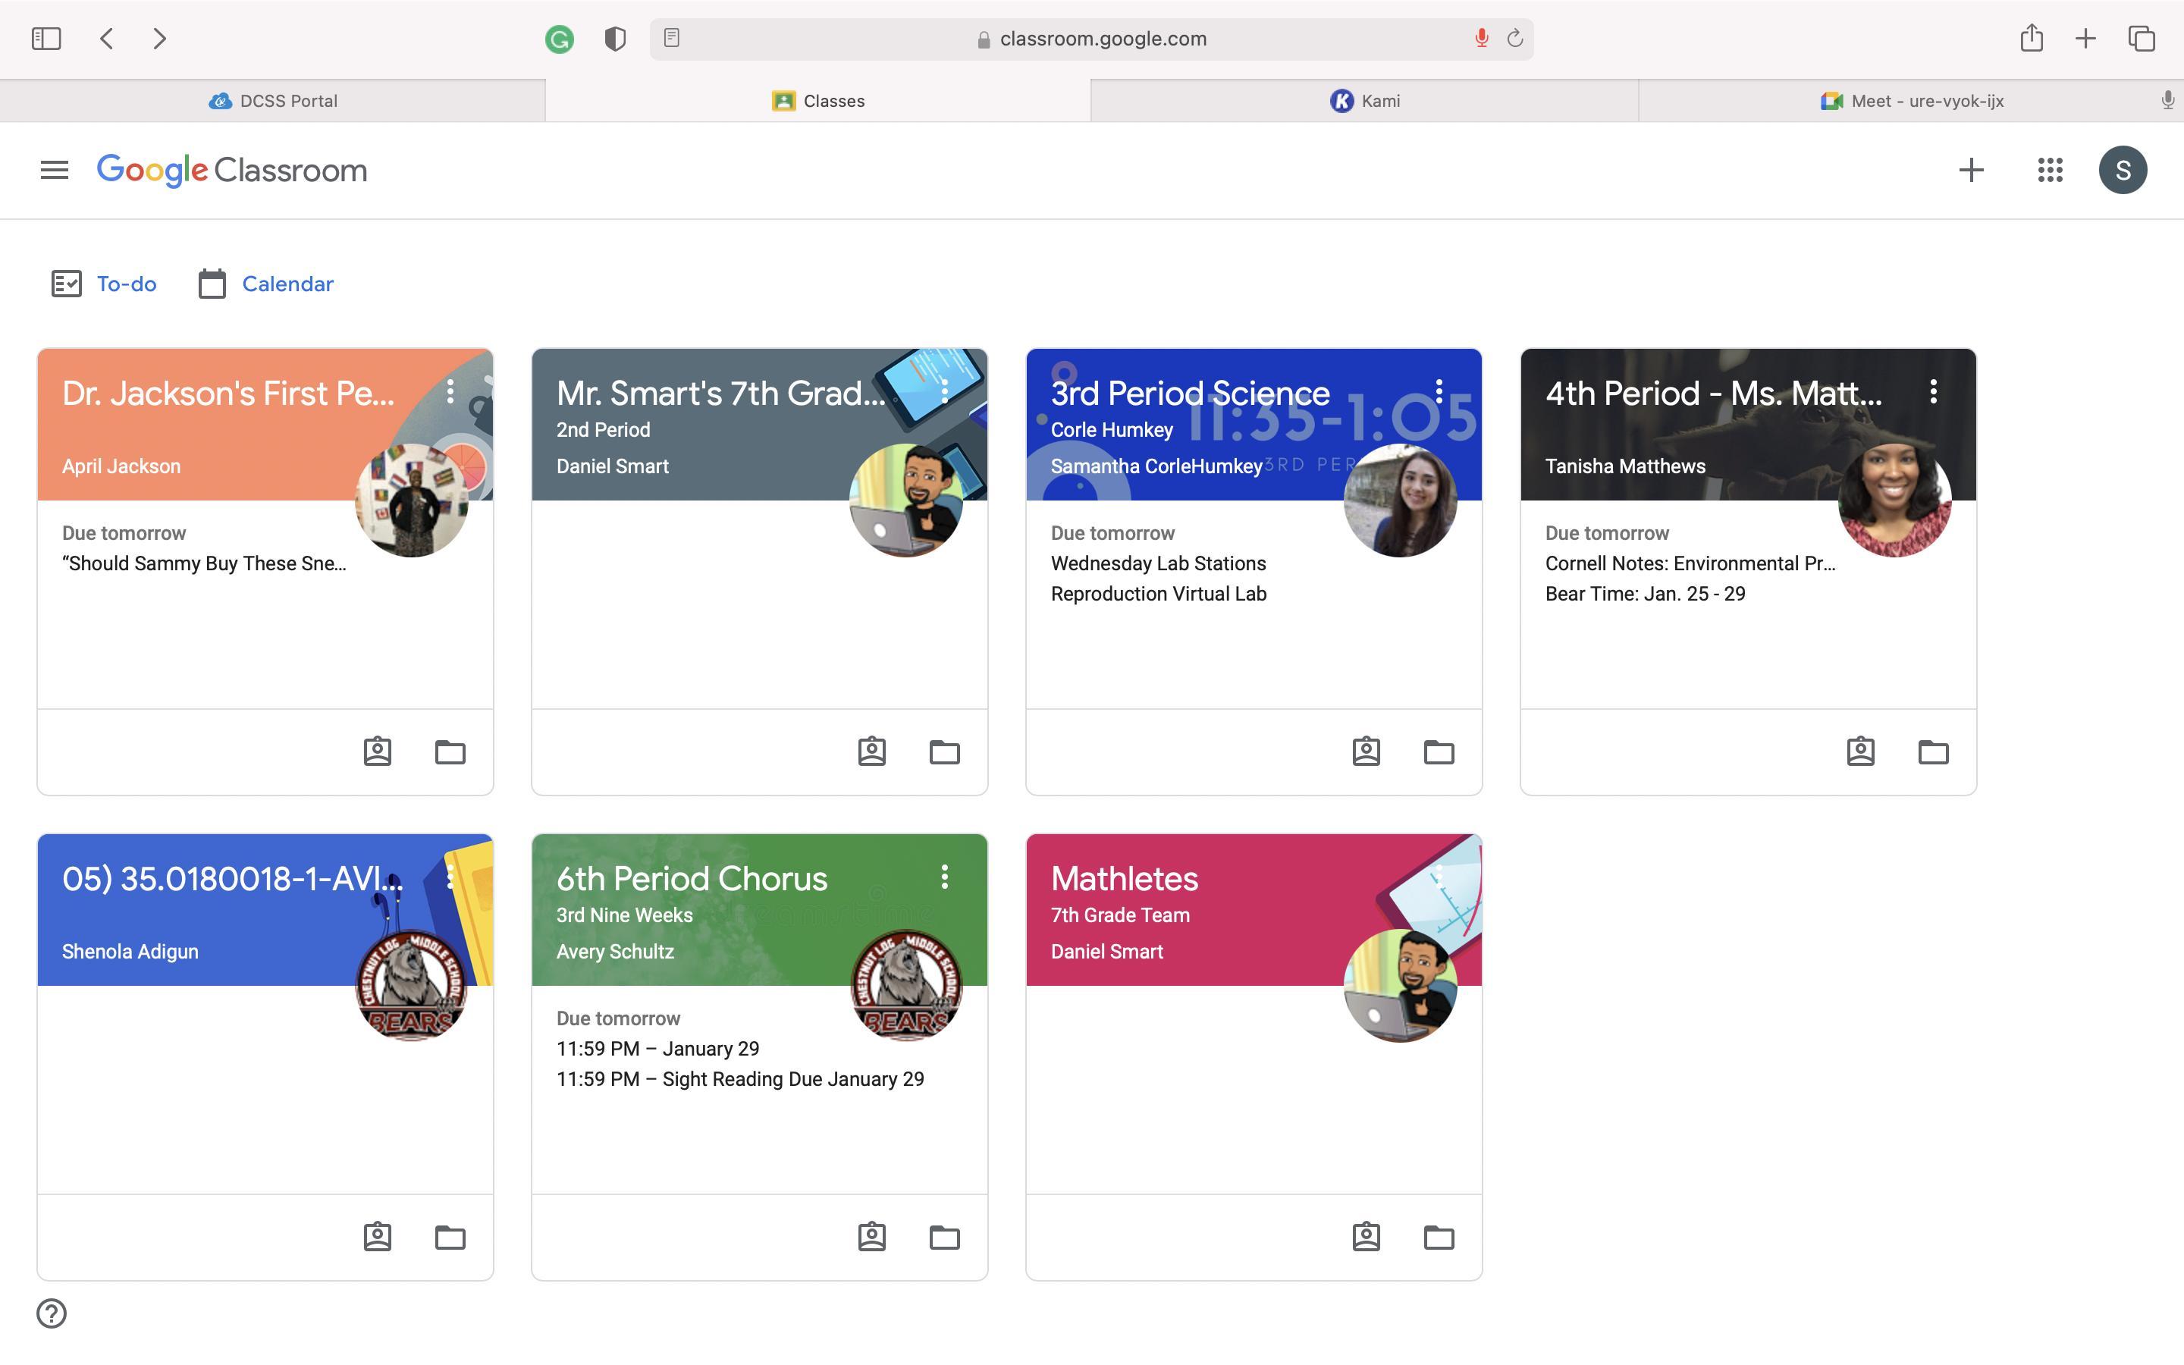Click the account avatar labeled S
The width and height of the screenshot is (2184, 1365).
pyautogui.click(x=2123, y=170)
